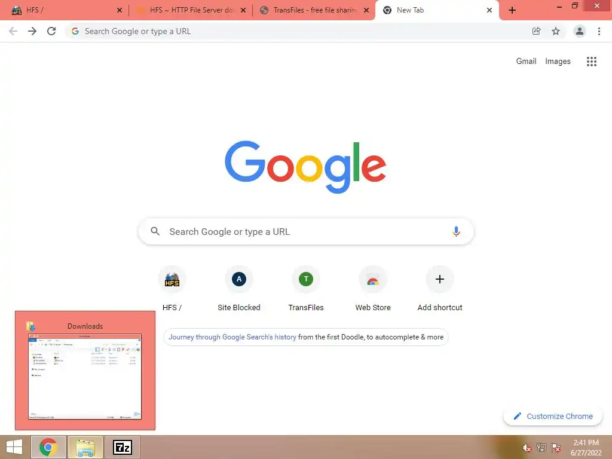Click the Google logo
The image size is (612, 459).
click(x=305, y=167)
